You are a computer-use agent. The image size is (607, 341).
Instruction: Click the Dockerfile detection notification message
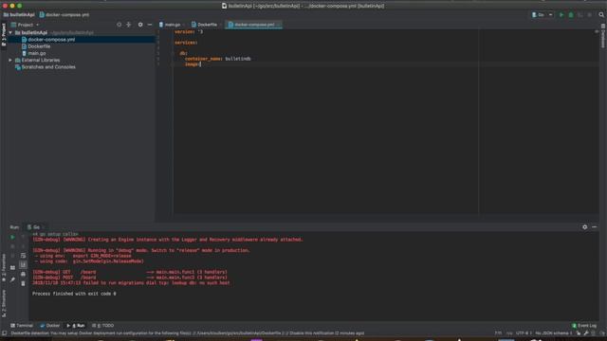click(x=188, y=332)
